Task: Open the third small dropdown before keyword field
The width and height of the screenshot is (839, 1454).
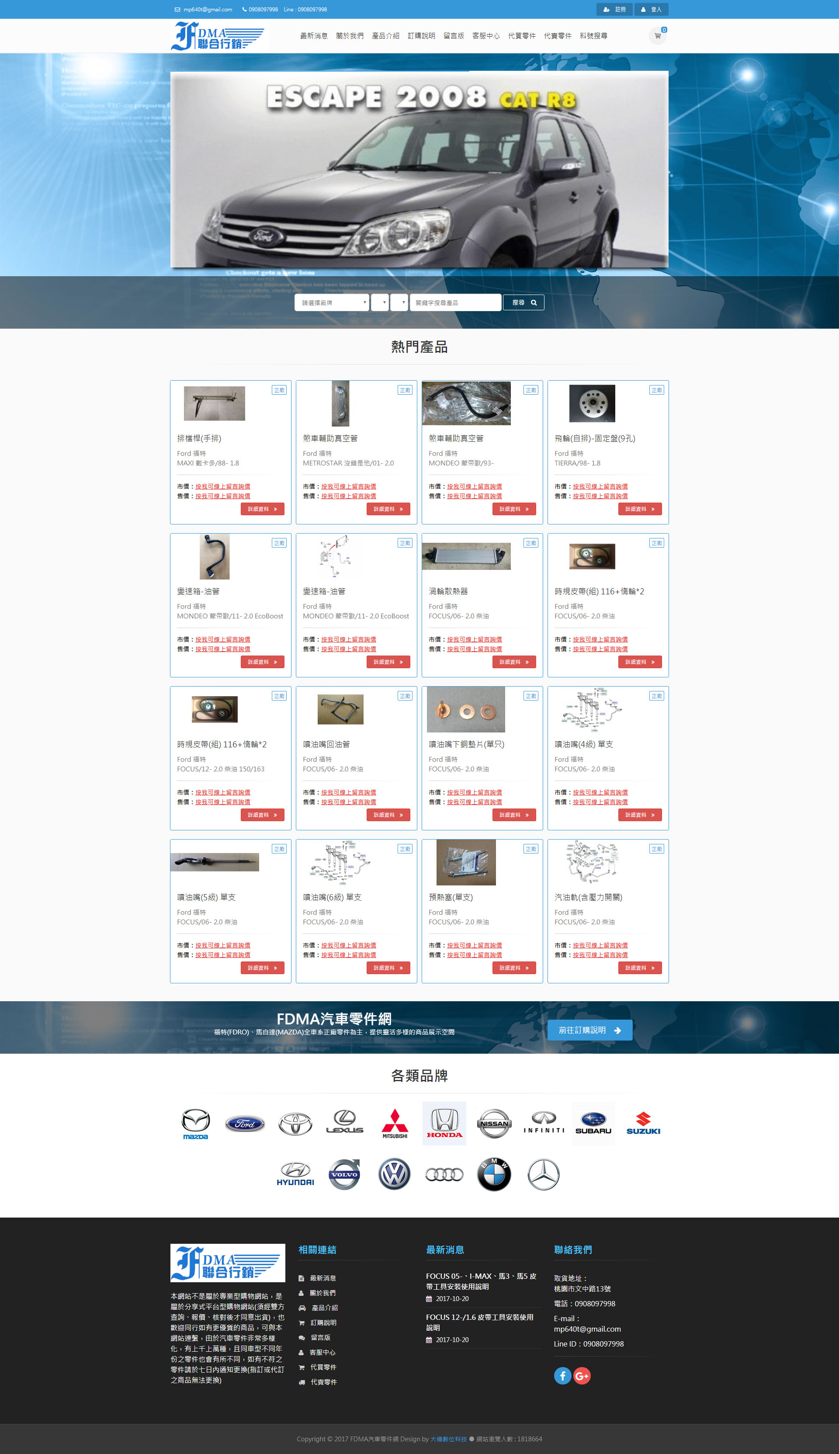Action: 399,302
